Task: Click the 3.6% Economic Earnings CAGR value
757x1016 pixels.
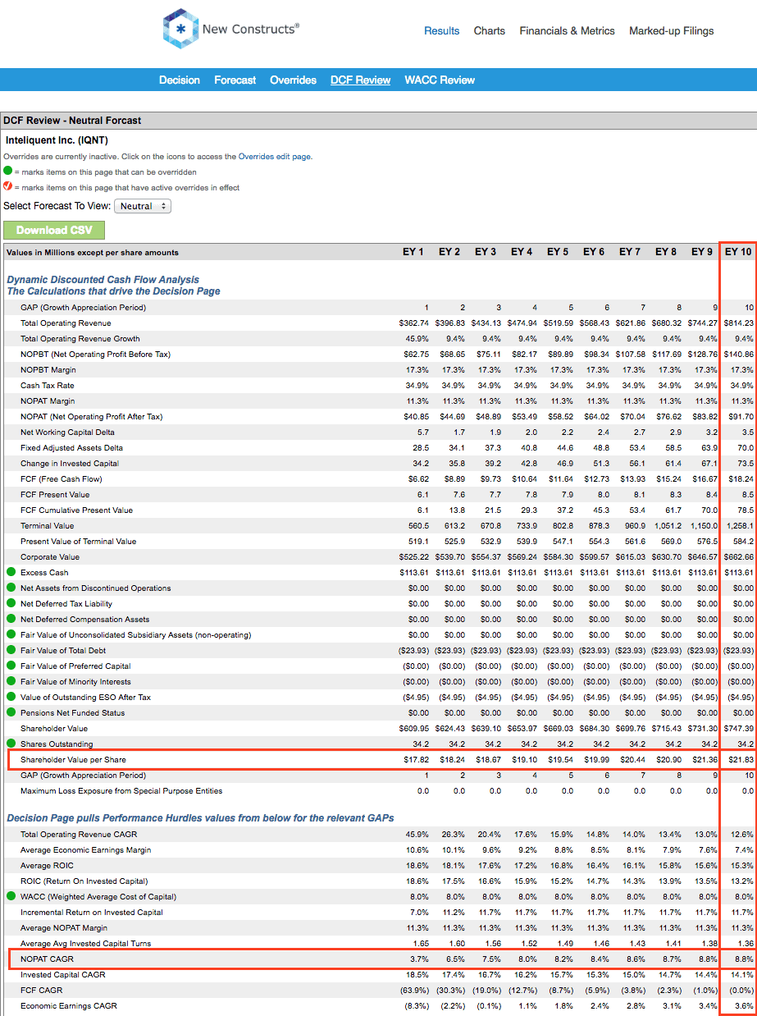Action: (x=745, y=1005)
